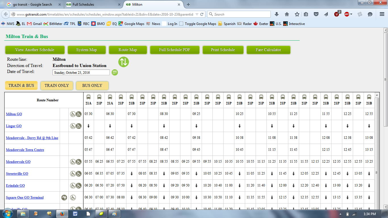The image size is (388, 218).
Task: Open the Fare Calculator
Action: coord(268,50)
